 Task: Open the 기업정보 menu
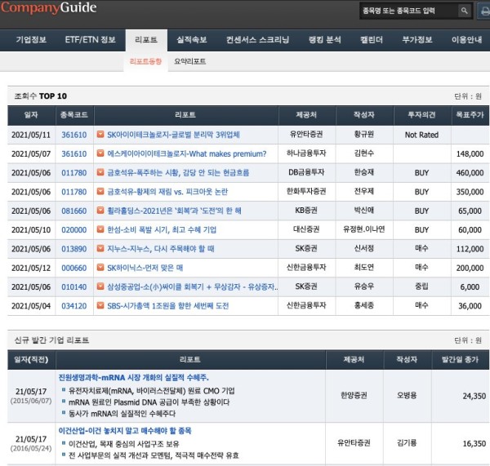[31, 40]
